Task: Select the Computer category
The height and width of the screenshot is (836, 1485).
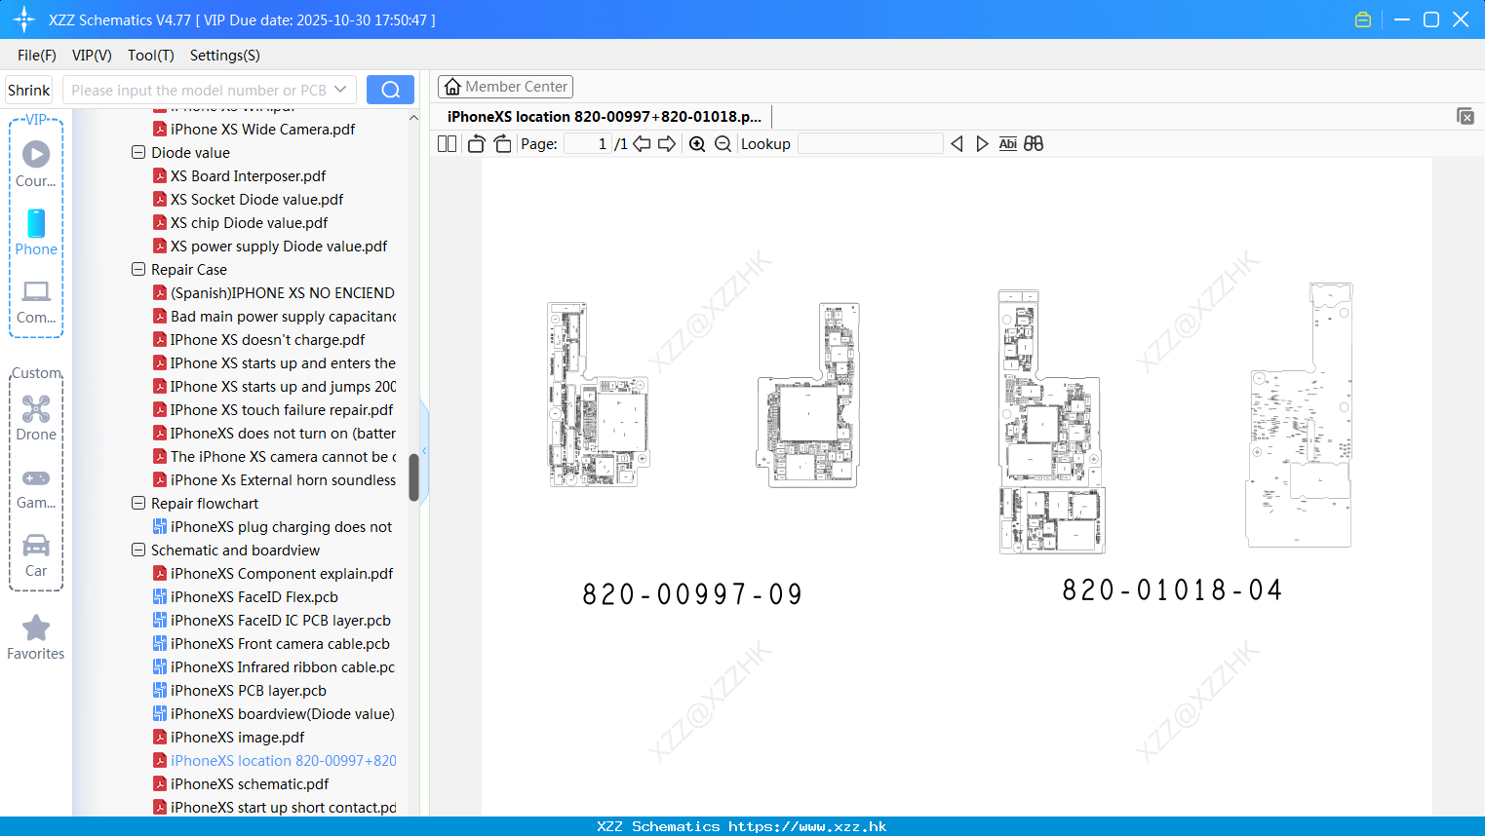Action: click(36, 301)
